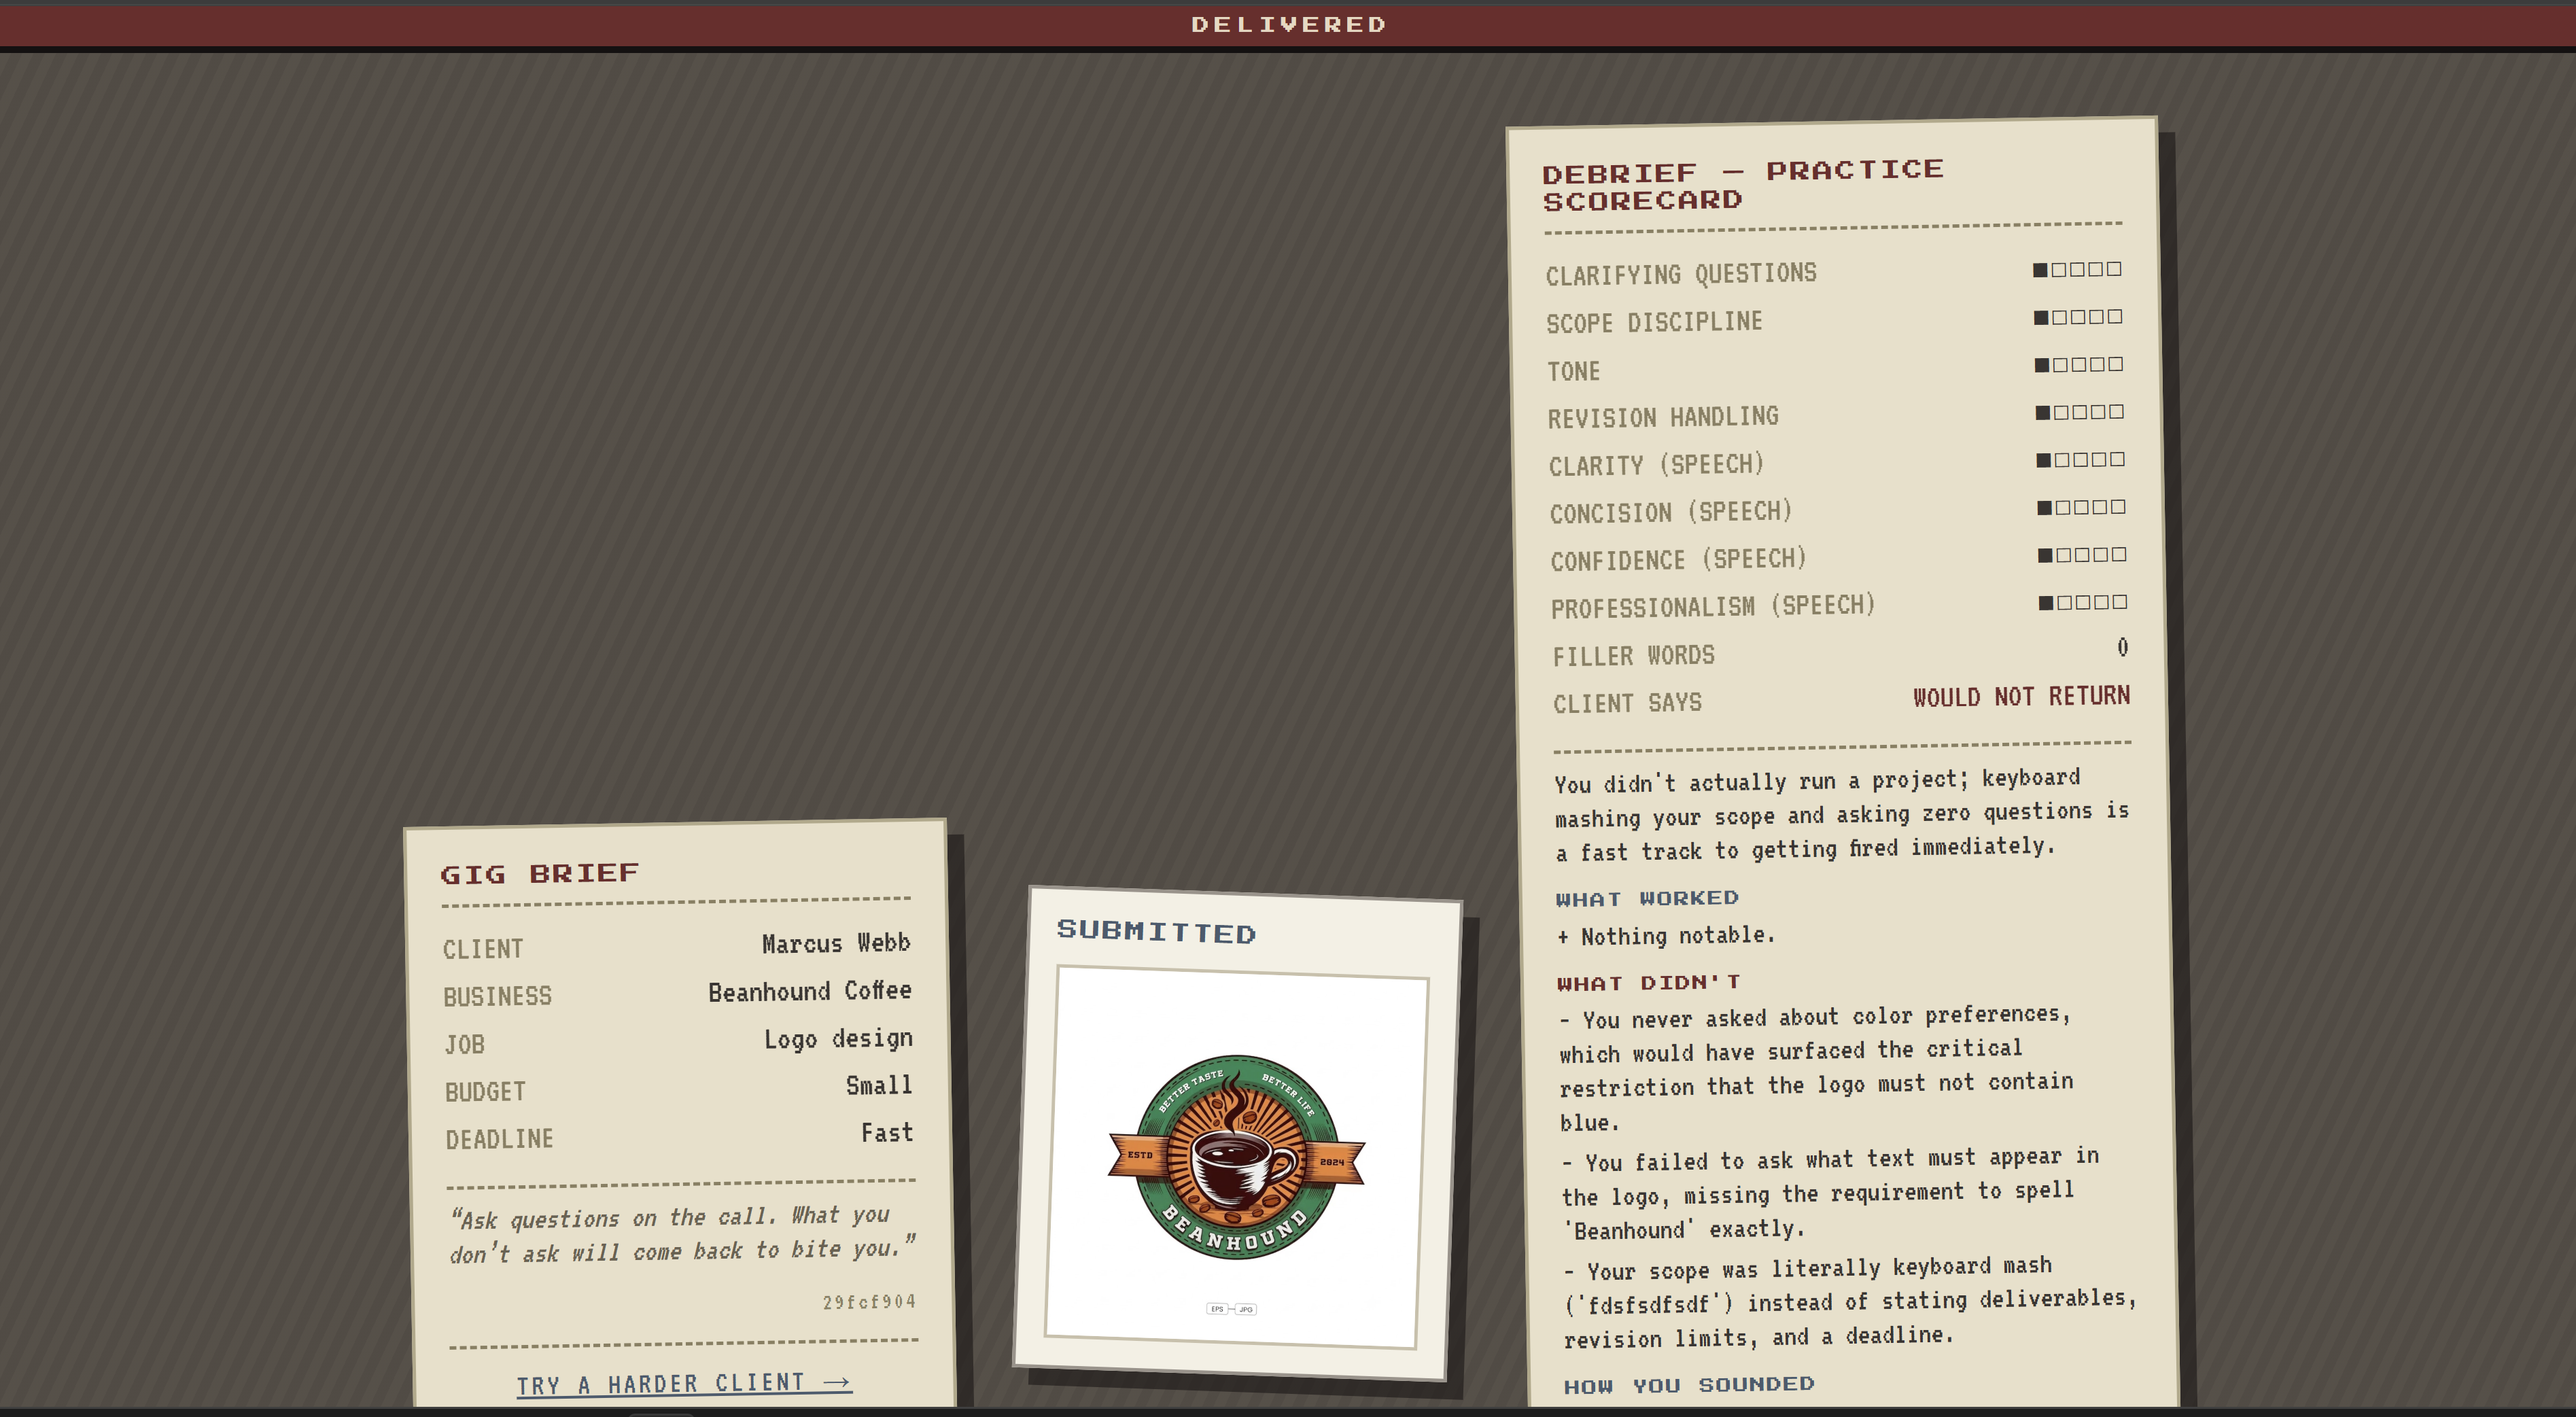Click the feedback about color preferences
This screenshot has height=1417, width=2576.
click(1817, 1068)
